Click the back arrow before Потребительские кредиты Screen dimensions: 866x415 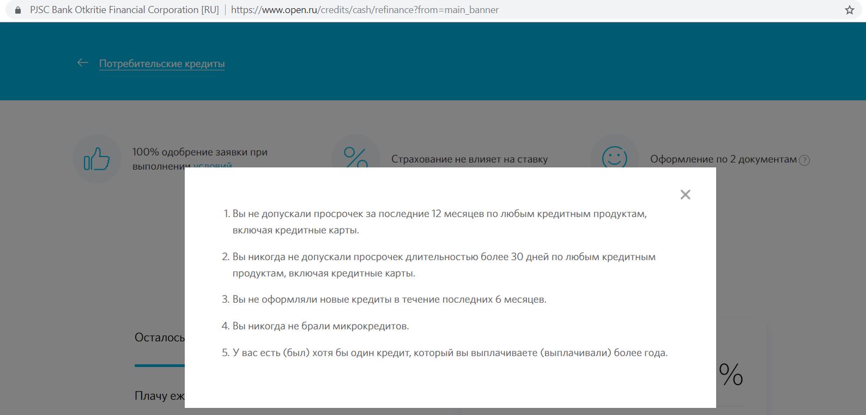tap(83, 63)
